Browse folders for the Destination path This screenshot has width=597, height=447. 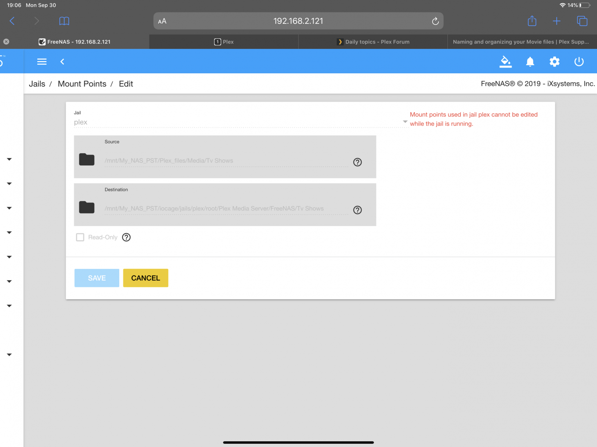tap(87, 207)
